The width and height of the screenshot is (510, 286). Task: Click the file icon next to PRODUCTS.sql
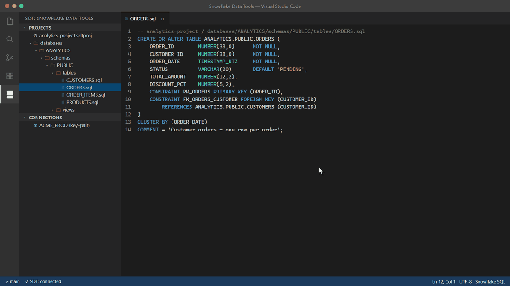pyautogui.click(x=63, y=103)
